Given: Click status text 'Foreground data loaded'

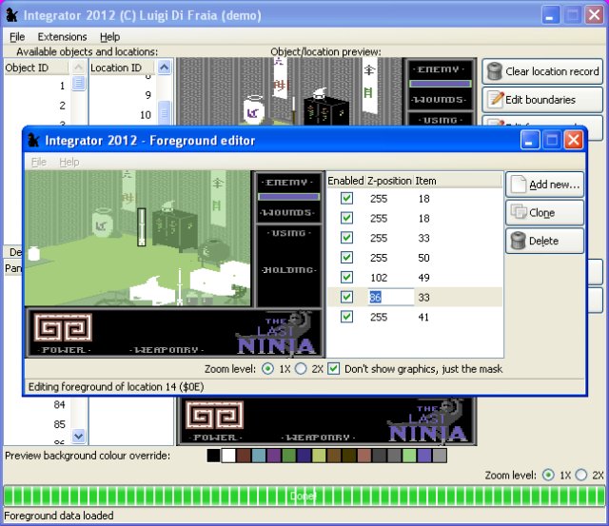Looking at the screenshot, I should coord(59,516).
